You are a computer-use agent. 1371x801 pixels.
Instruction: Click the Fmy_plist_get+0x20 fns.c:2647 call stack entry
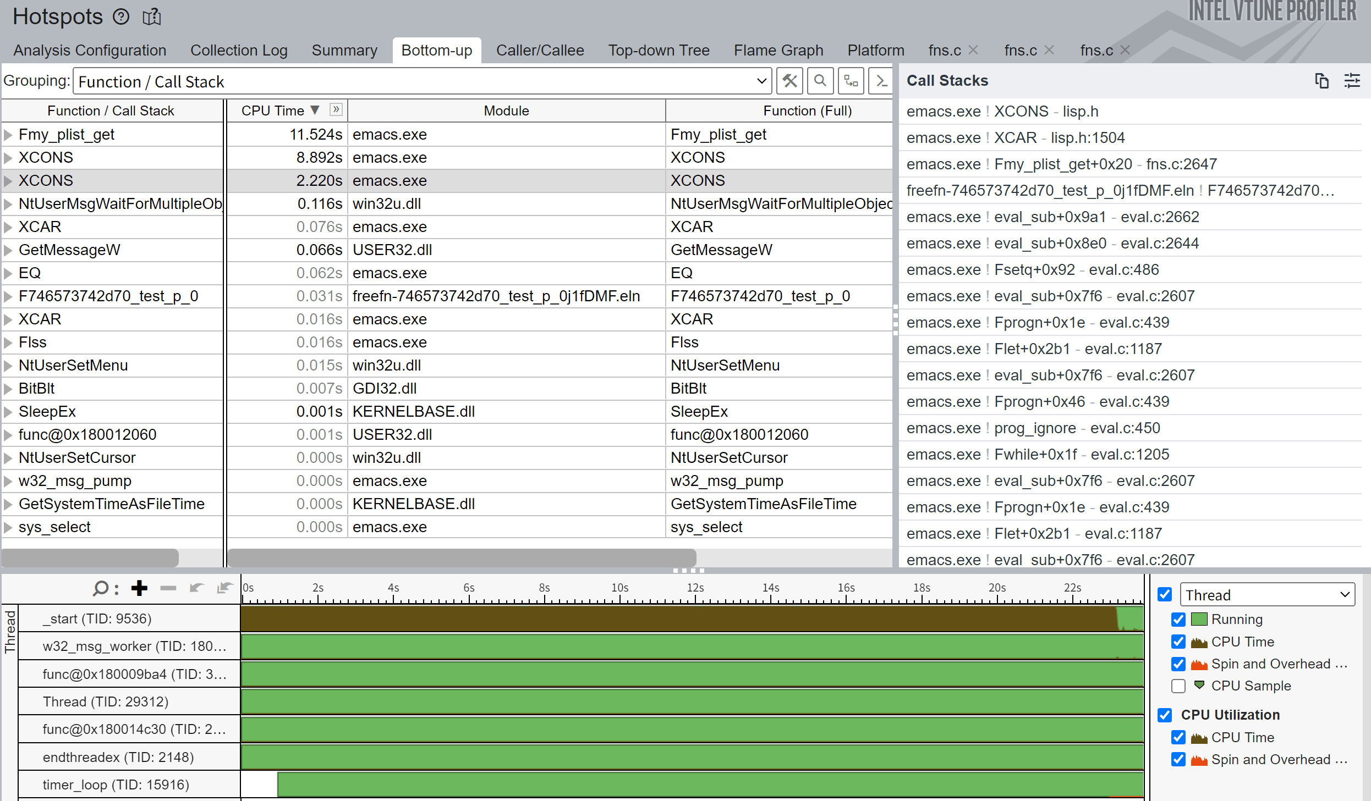(x=1061, y=164)
